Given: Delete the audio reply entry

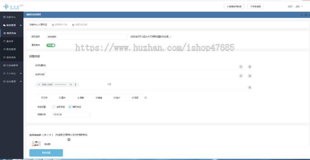Looking at the screenshot, I should pos(250,88).
